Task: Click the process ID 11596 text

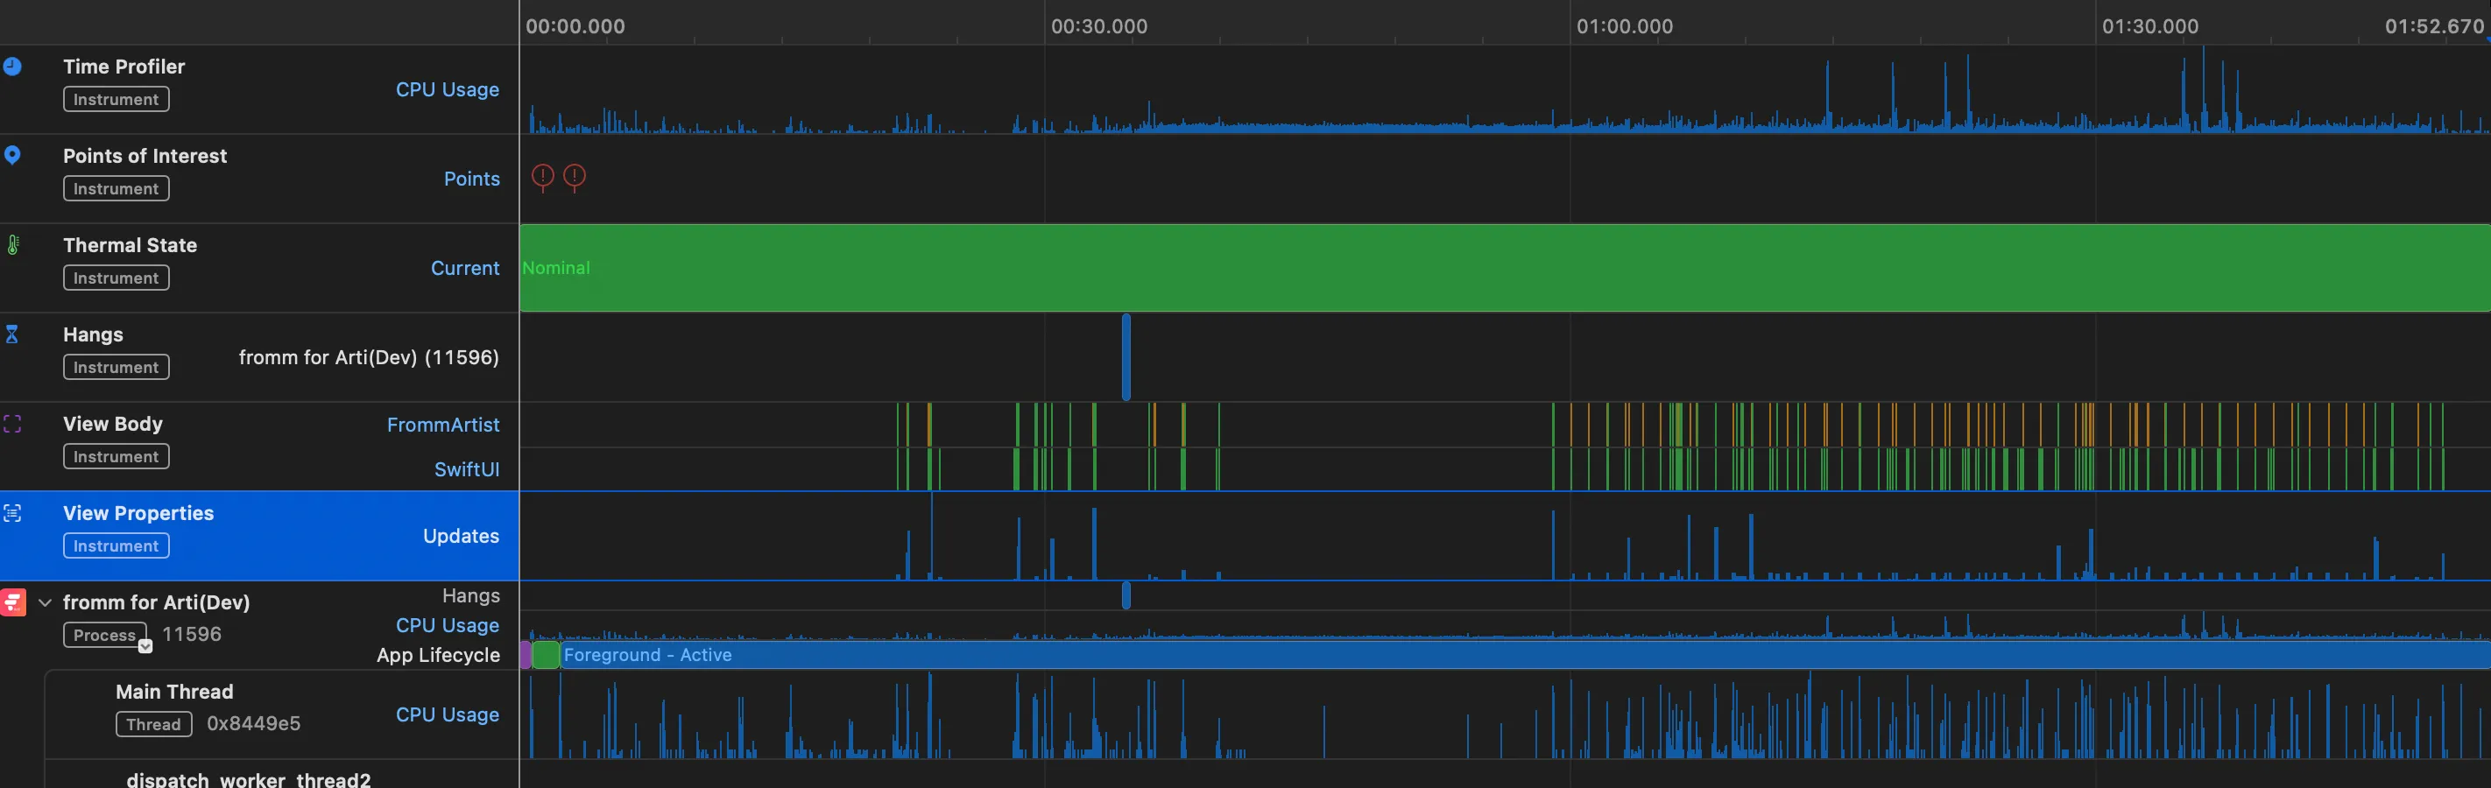Action: click(192, 634)
